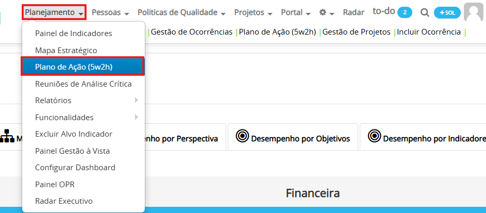486x213 pixels.
Task: Open Incluir Ocorrência shortcut link
Action: 429,32
